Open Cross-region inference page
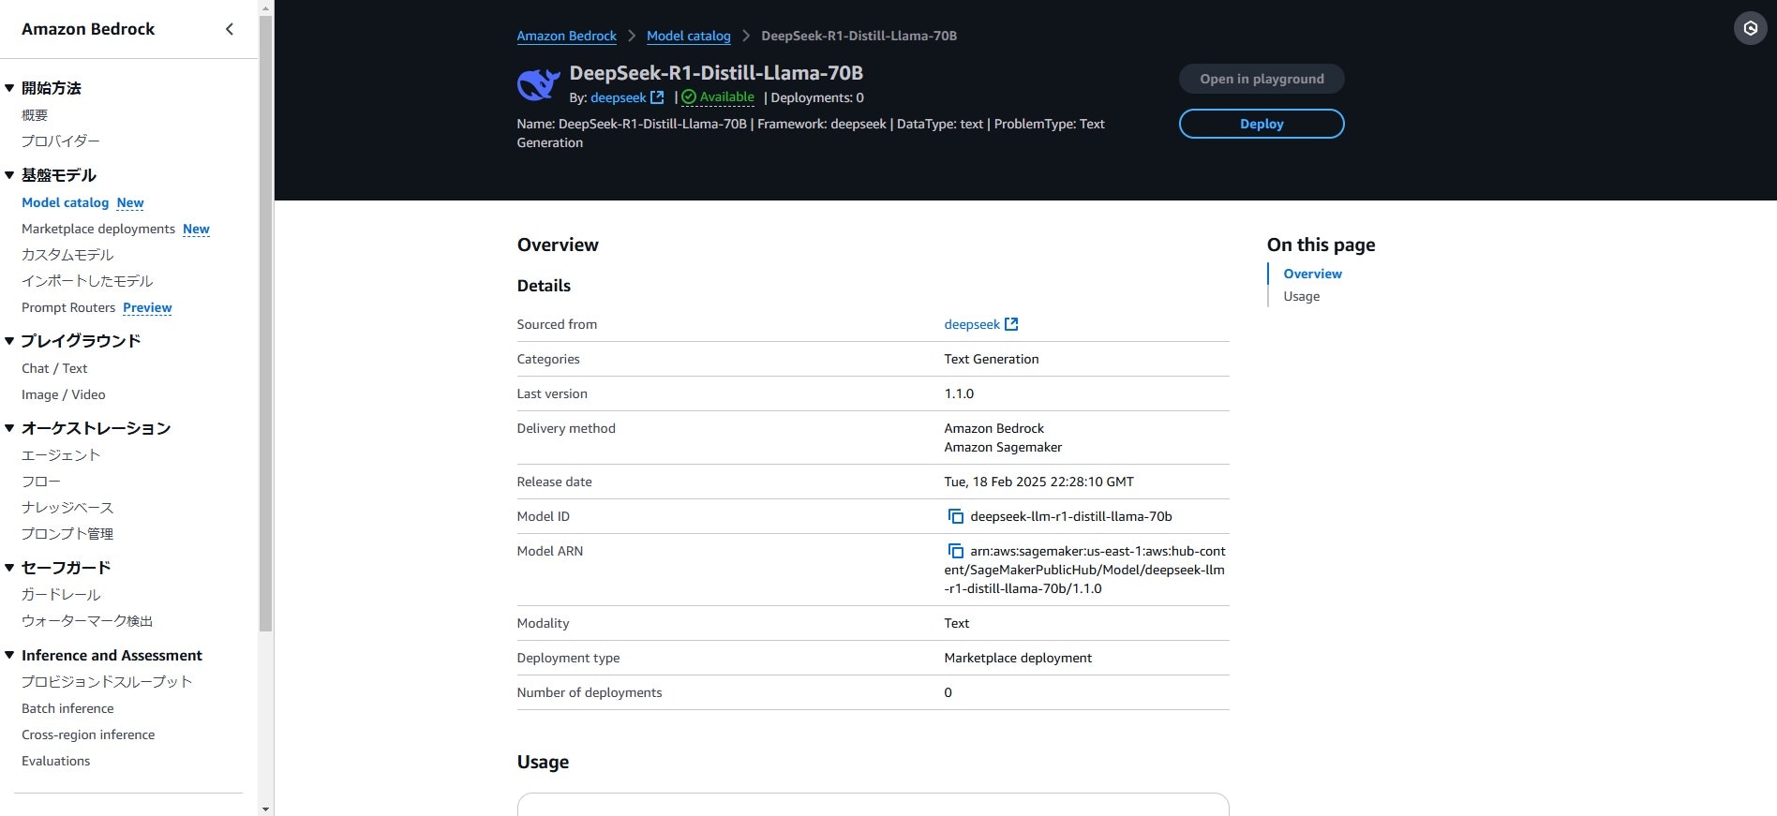This screenshot has height=816, width=1777. (88, 734)
